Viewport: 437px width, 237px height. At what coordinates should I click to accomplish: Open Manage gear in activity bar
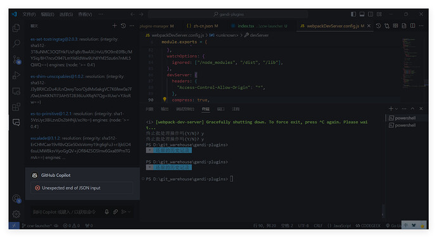[16, 214]
